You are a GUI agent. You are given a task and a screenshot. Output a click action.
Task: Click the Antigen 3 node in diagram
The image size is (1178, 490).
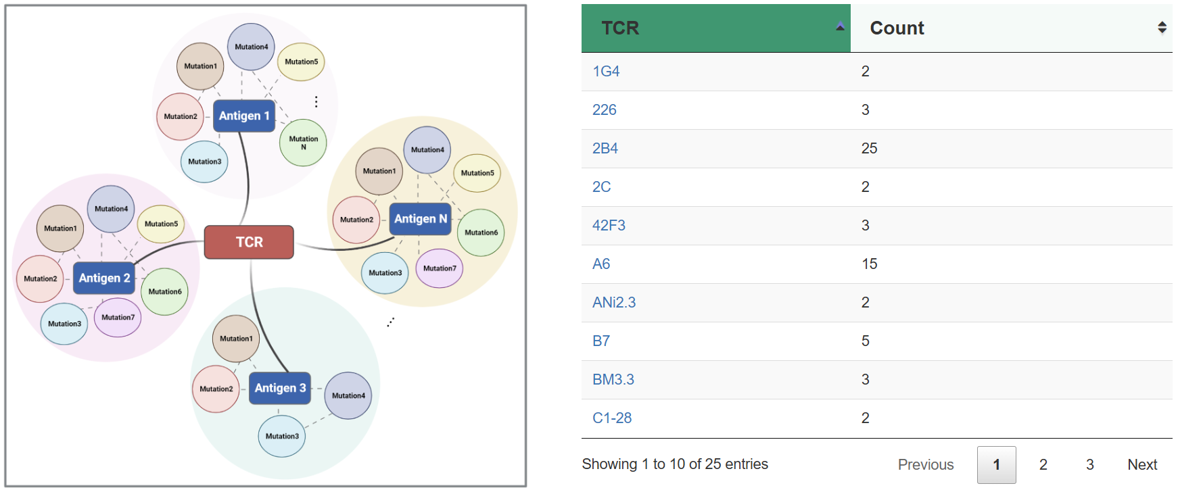coord(280,388)
